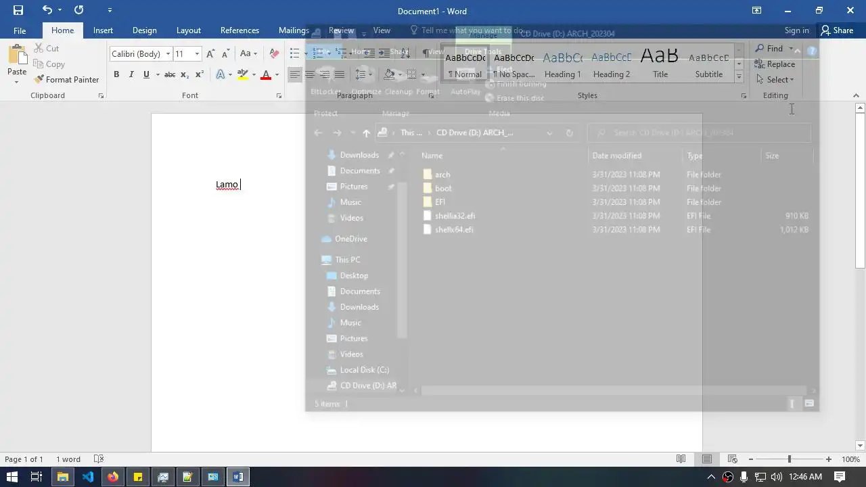Viewport: 866px width, 487px height.
Task: Switch to the Layout ribbon tab
Action: click(x=189, y=30)
